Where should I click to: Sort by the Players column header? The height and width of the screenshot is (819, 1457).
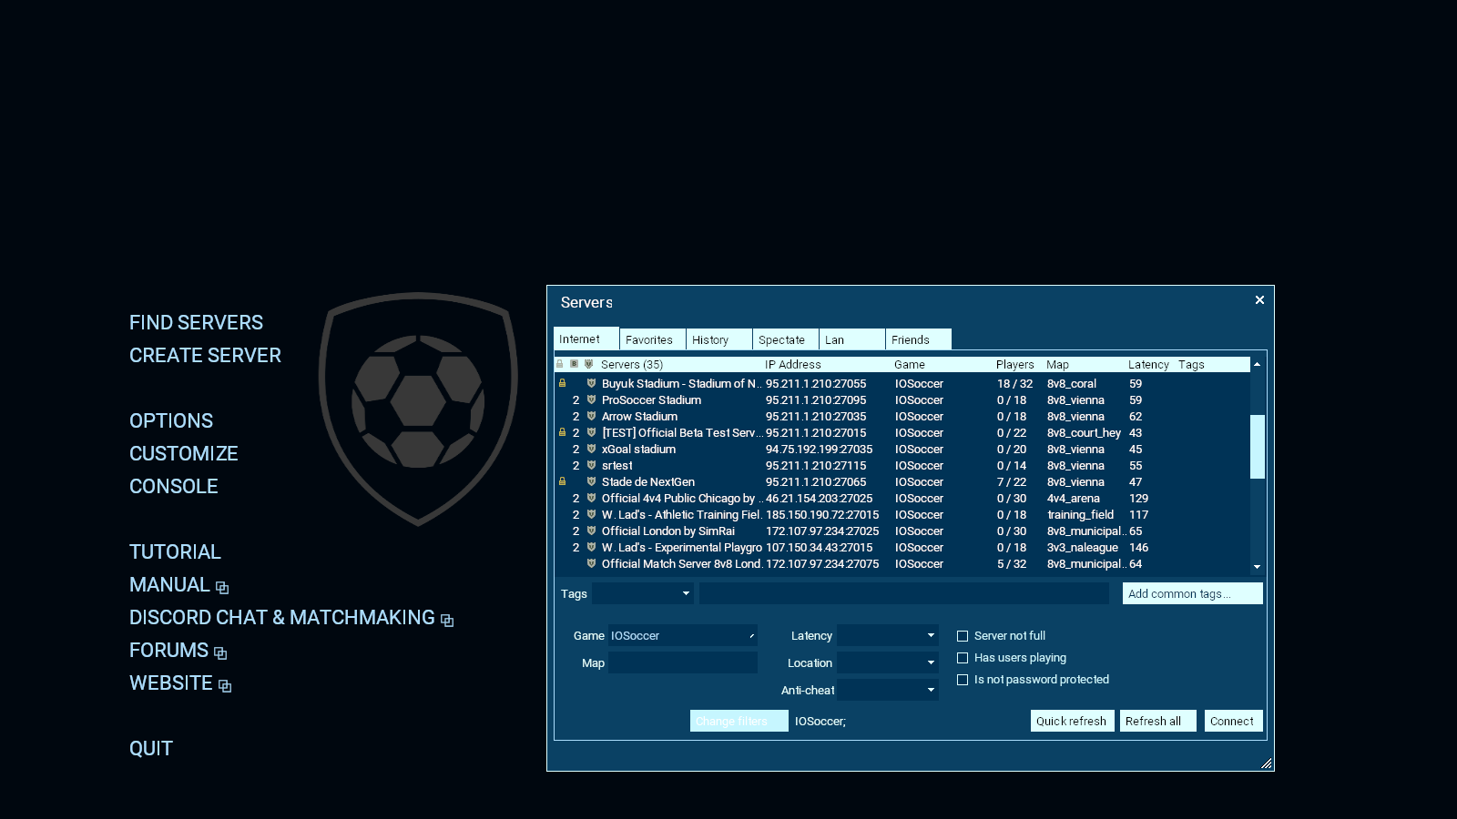pyautogui.click(x=1015, y=364)
